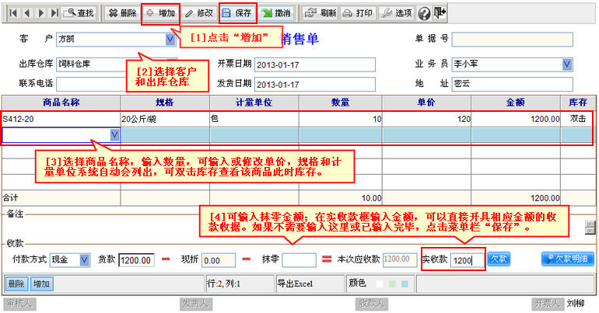Open product name dropdown in empty row
The image size is (599, 313).
click(x=115, y=134)
